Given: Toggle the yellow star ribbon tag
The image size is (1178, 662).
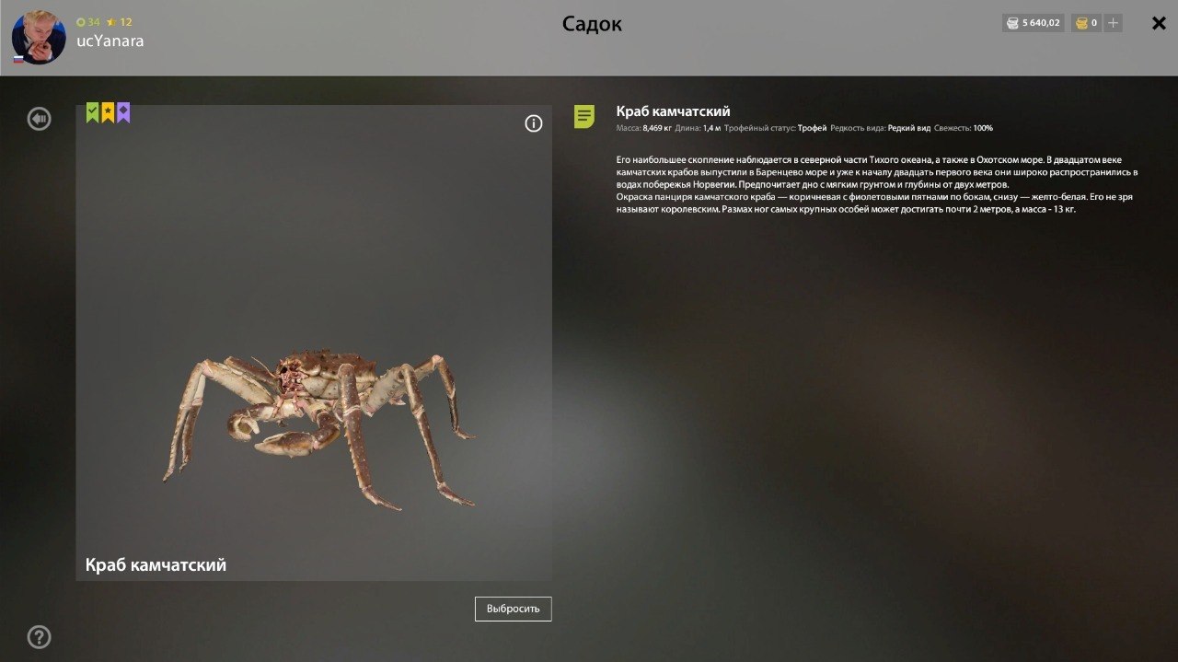Looking at the screenshot, I should (x=108, y=112).
